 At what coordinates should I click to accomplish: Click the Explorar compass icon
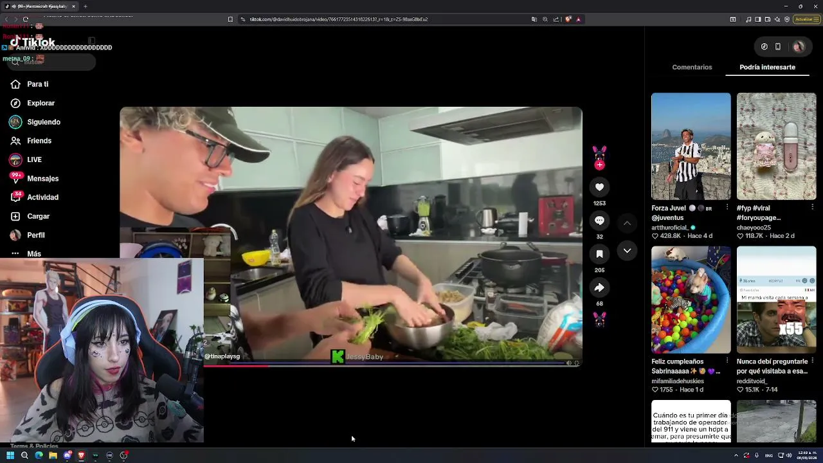tap(15, 103)
